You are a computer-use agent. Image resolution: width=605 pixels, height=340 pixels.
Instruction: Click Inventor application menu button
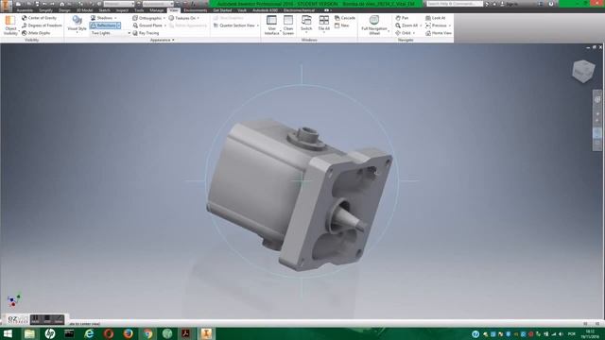click(7, 7)
